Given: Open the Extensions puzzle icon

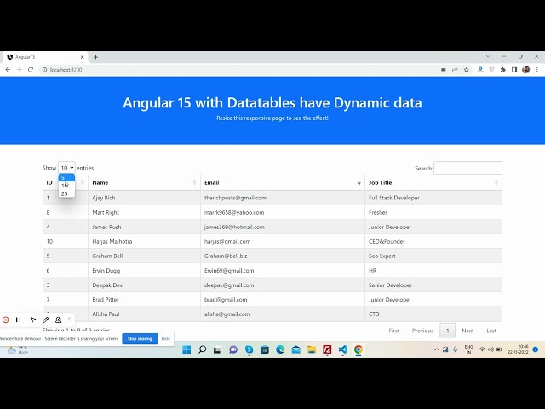Looking at the screenshot, I should click(x=503, y=70).
